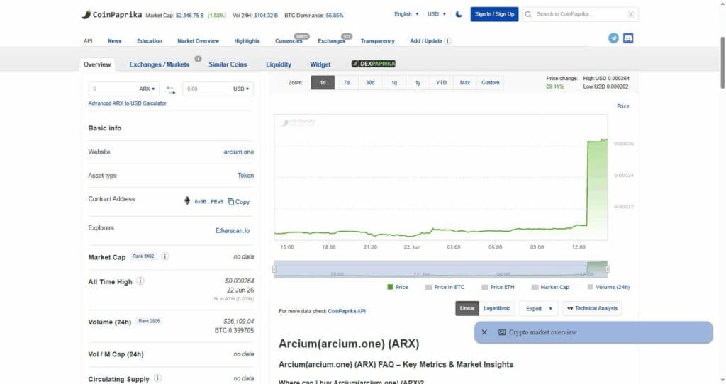Image resolution: width=726 pixels, height=384 pixels.
Task: Click the USD amount input field
Action: click(208, 89)
